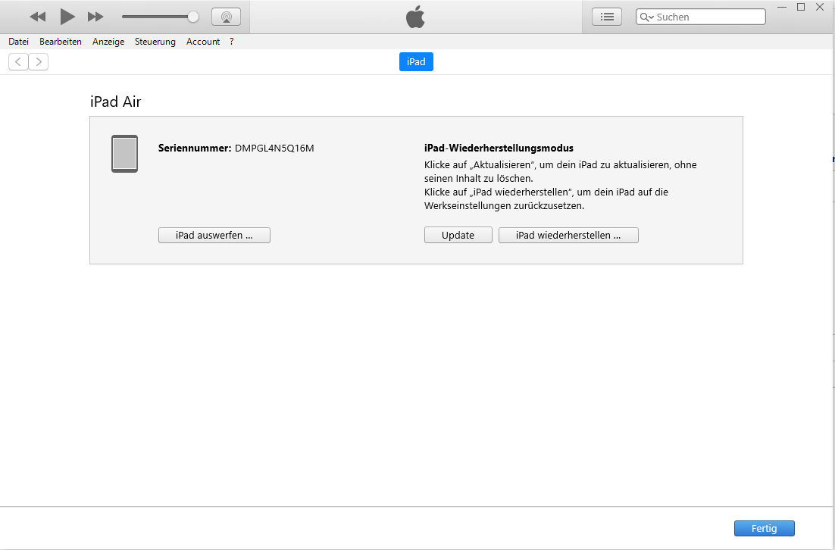Image resolution: width=835 pixels, height=550 pixels.
Task: Click the fast-forward playback button
Action: 95,17
